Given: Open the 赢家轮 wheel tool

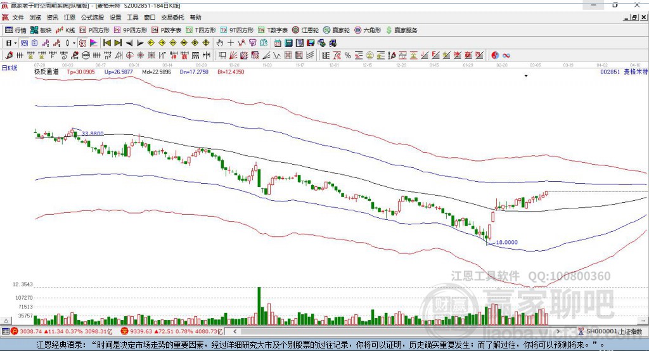Looking at the screenshot, I should [337, 30].
